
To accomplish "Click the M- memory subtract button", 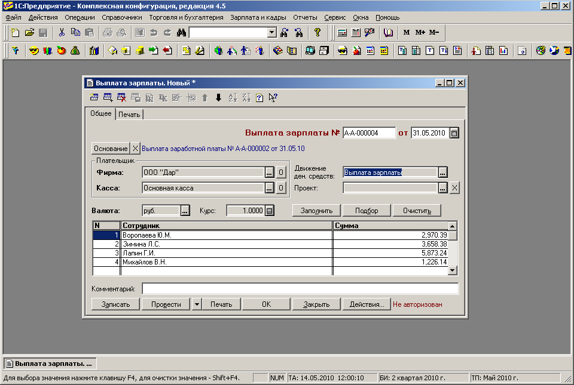I will coord(434,32).
